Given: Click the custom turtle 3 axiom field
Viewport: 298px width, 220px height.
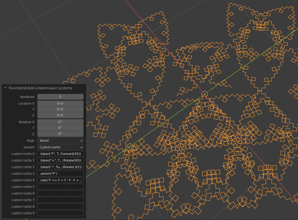Looking at the screenshot, I should tap(60, 174).
